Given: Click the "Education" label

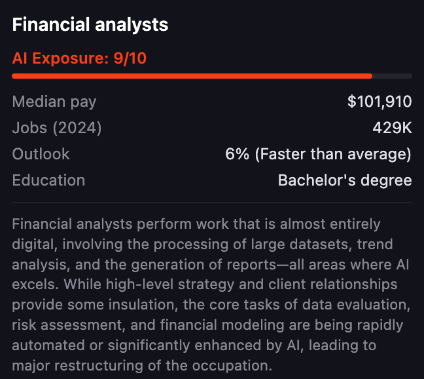Looking at the screenshot, I should (x=48, y=180).
